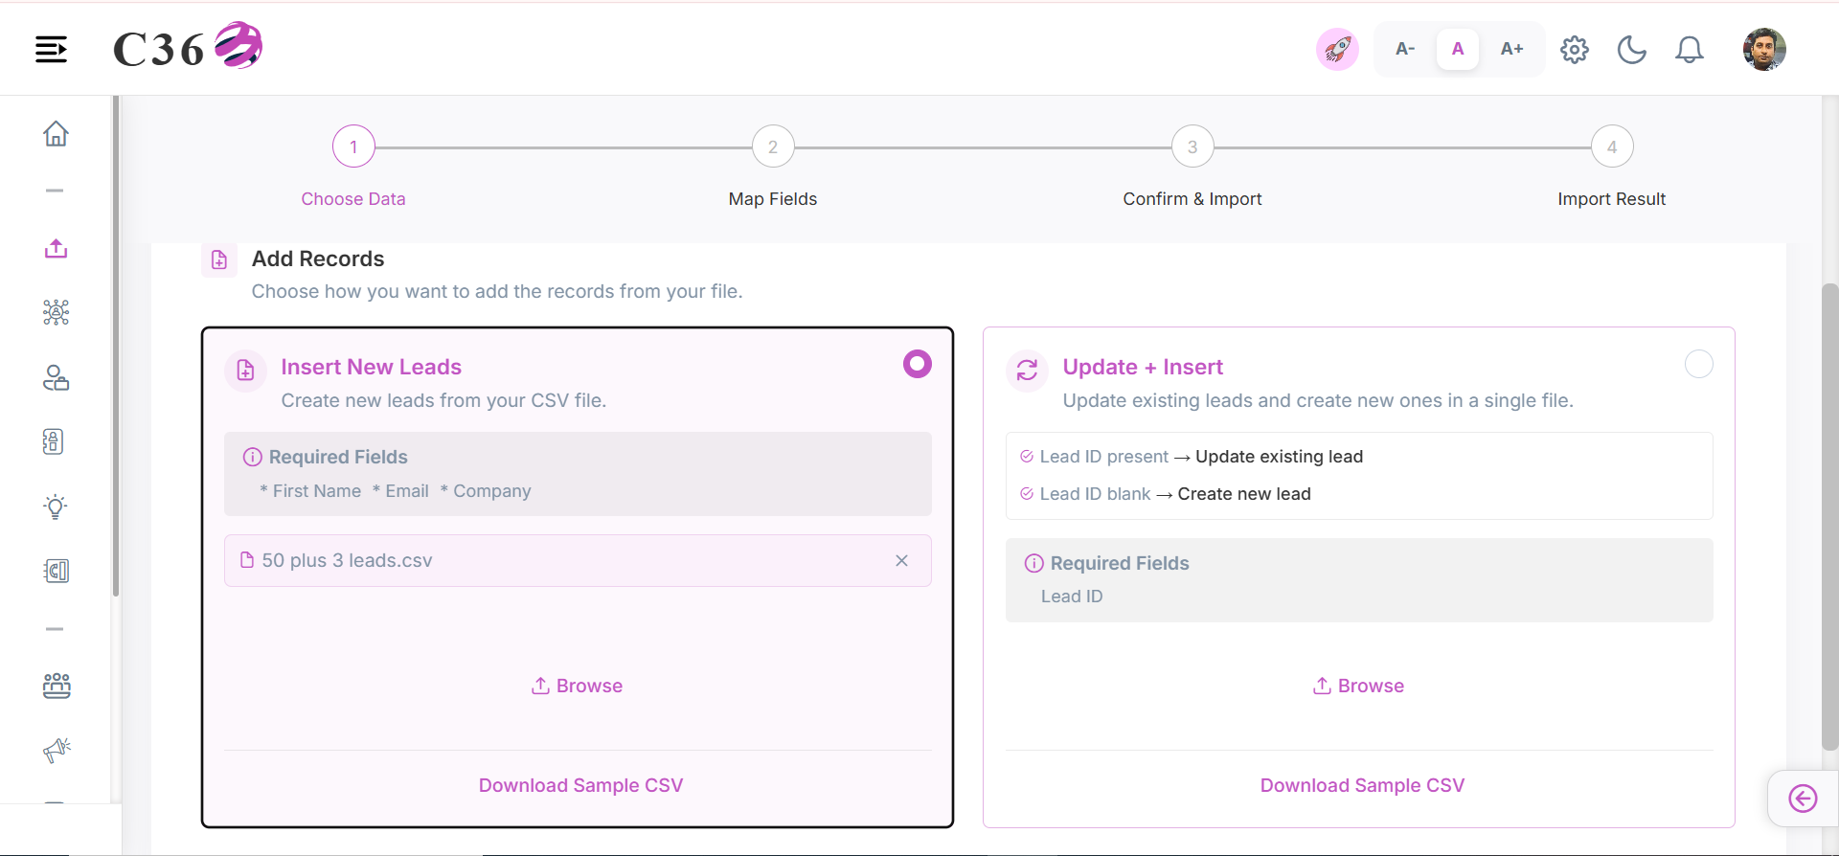The height and width of the screenshot is (856, 1839).
Task: Click Browse under Insert New Leads
Action: coord(578,686)
